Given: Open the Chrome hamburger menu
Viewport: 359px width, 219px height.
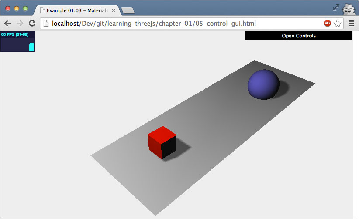Looking at the screenshot, I should pos(351,23).
